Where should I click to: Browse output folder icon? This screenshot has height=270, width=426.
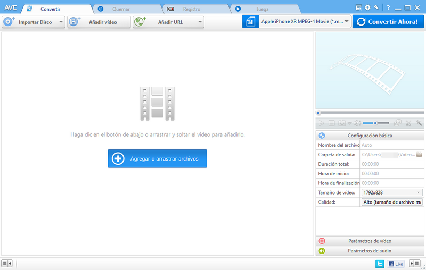pyautogui.click(x=420, y=155)
